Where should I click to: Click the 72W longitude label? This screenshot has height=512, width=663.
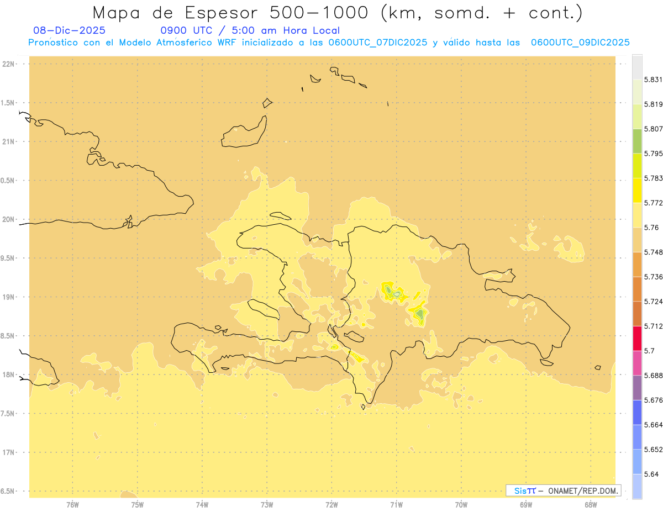331,504
